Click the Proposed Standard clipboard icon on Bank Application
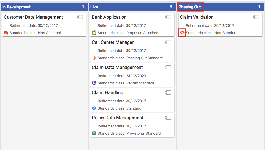This screenshot has height=150, width=265. (94, 32)
